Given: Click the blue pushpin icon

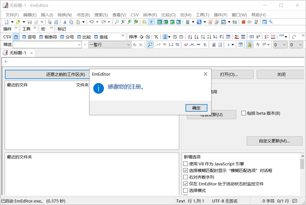Looking at the screenshot, I should (271, 22).
